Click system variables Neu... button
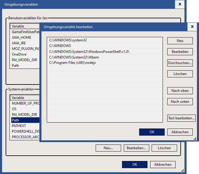 click(x=108, y=148)
